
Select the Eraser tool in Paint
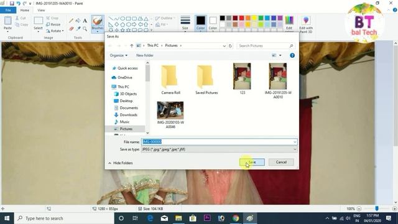pyautogui.click(x=72, y=29)
